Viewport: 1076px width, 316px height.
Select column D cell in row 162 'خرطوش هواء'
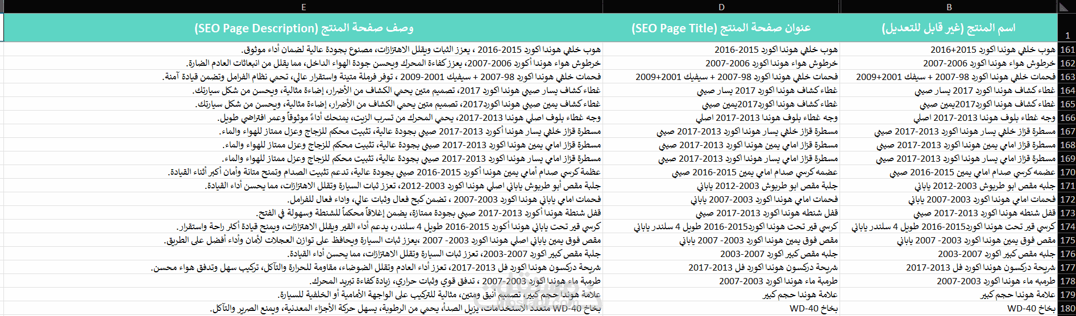[721, 63]
